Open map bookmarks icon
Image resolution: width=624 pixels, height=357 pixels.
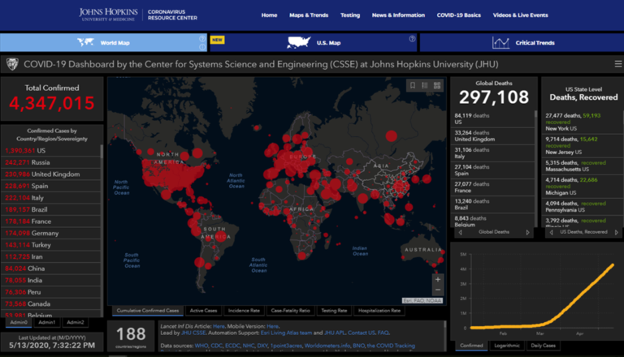click(413, 85)
